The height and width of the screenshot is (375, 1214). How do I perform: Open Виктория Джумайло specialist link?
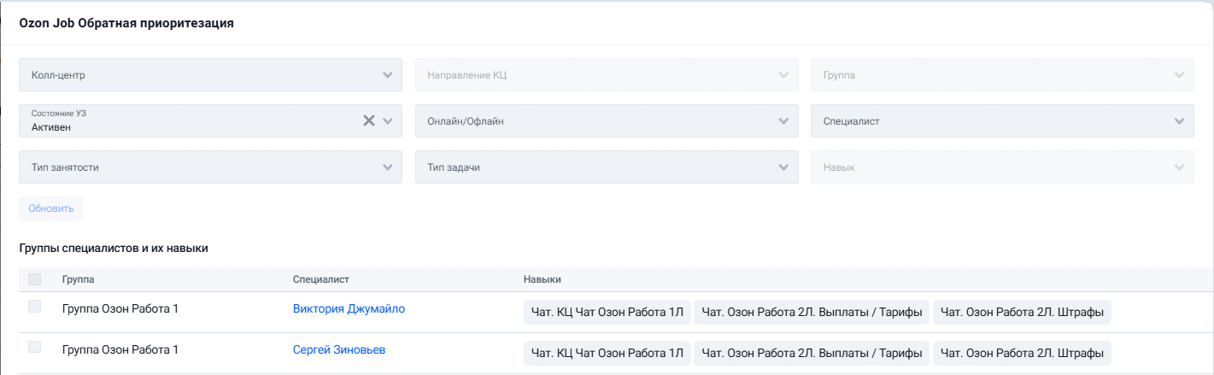tap(349, 308)
